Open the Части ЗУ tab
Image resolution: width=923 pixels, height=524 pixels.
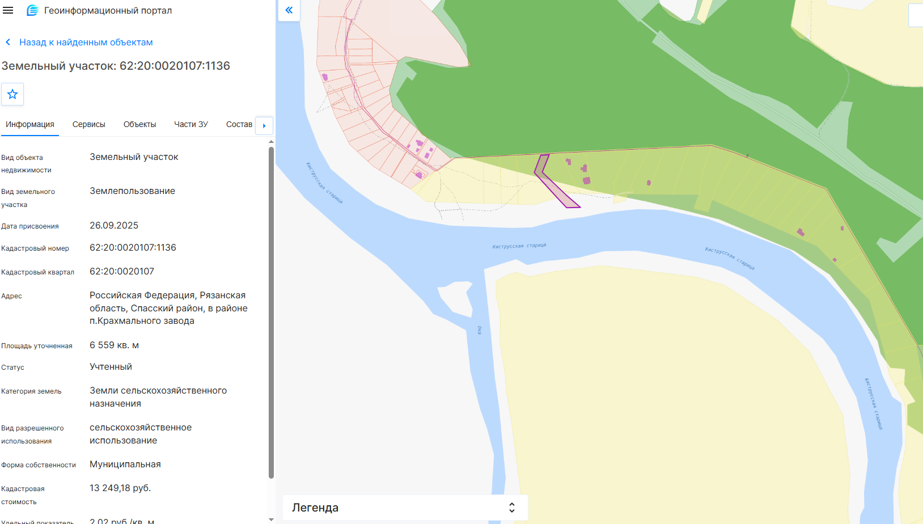pos(191,124)
